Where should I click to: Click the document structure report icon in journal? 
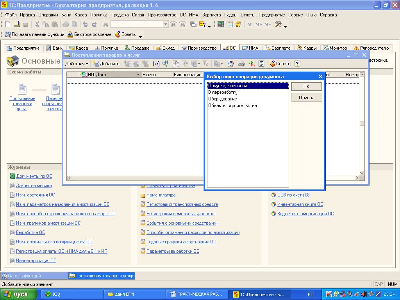pos(261,64)
